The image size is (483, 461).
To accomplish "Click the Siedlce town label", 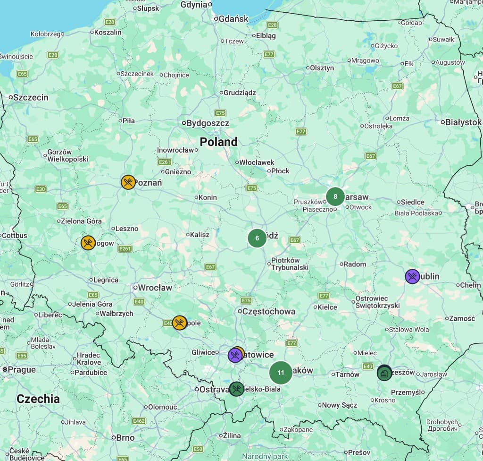I will (412, 202).
